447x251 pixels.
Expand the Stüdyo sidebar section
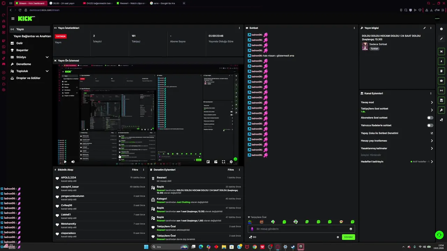click(x=47, y=57)
